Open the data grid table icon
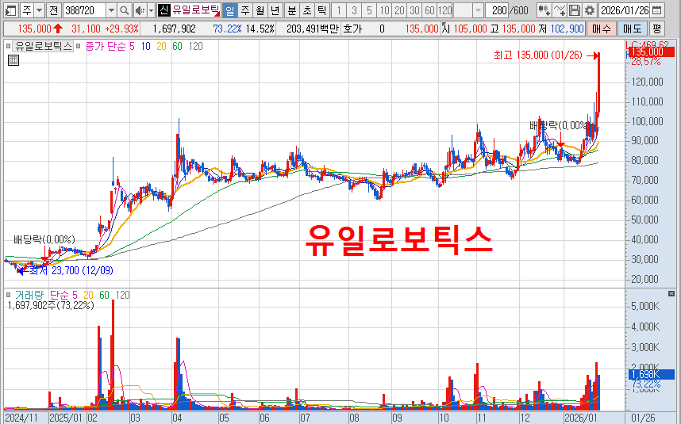 coord(13,60)
